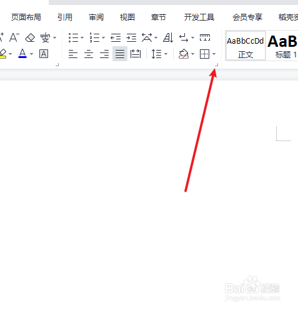Open the font color dropdown arrow

31,54
